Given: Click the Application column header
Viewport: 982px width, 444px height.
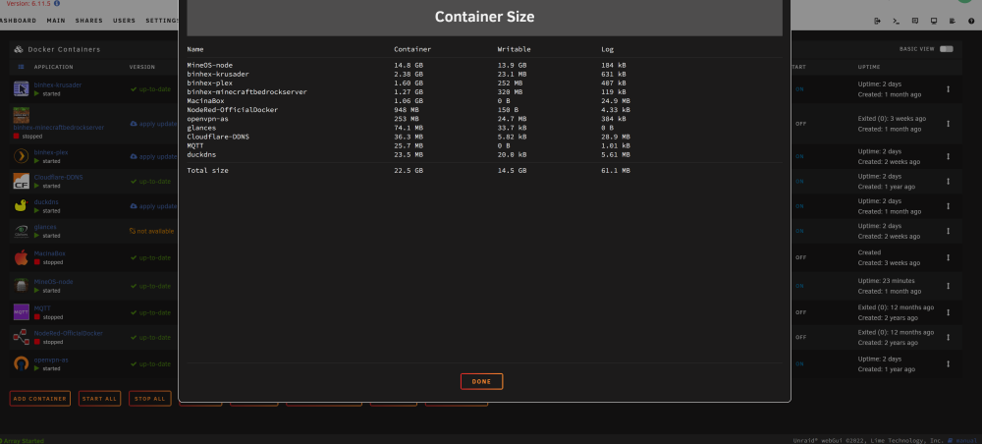Looking at the screenshot, I should [x=53, y=67].
